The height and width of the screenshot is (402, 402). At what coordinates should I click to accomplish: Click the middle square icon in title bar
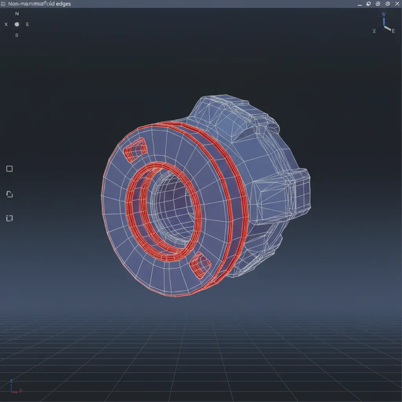coord(377,4)
